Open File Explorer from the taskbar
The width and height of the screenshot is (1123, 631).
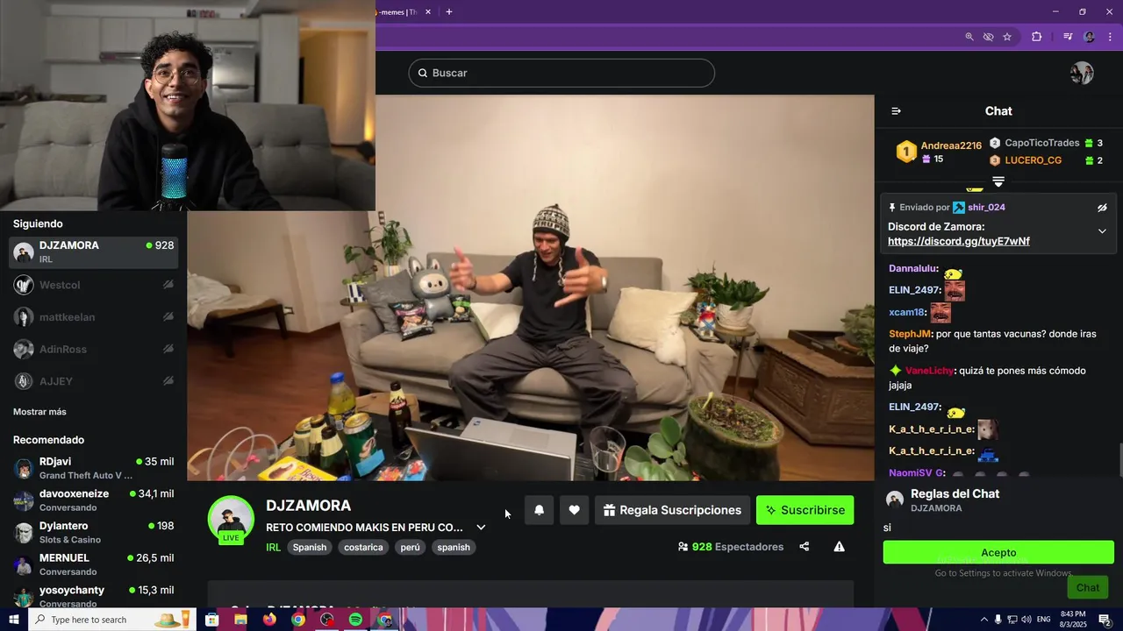(240, 620)
